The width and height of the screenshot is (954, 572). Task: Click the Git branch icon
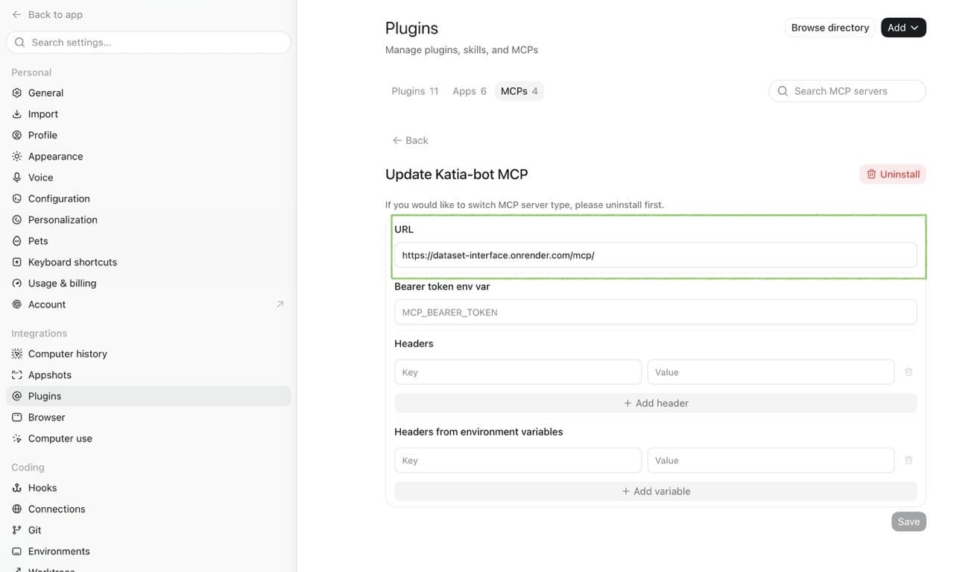click(x=17, y=529)
